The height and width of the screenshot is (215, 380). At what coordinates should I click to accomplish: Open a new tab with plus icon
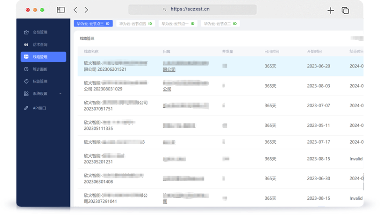click(x=331, y=10)
